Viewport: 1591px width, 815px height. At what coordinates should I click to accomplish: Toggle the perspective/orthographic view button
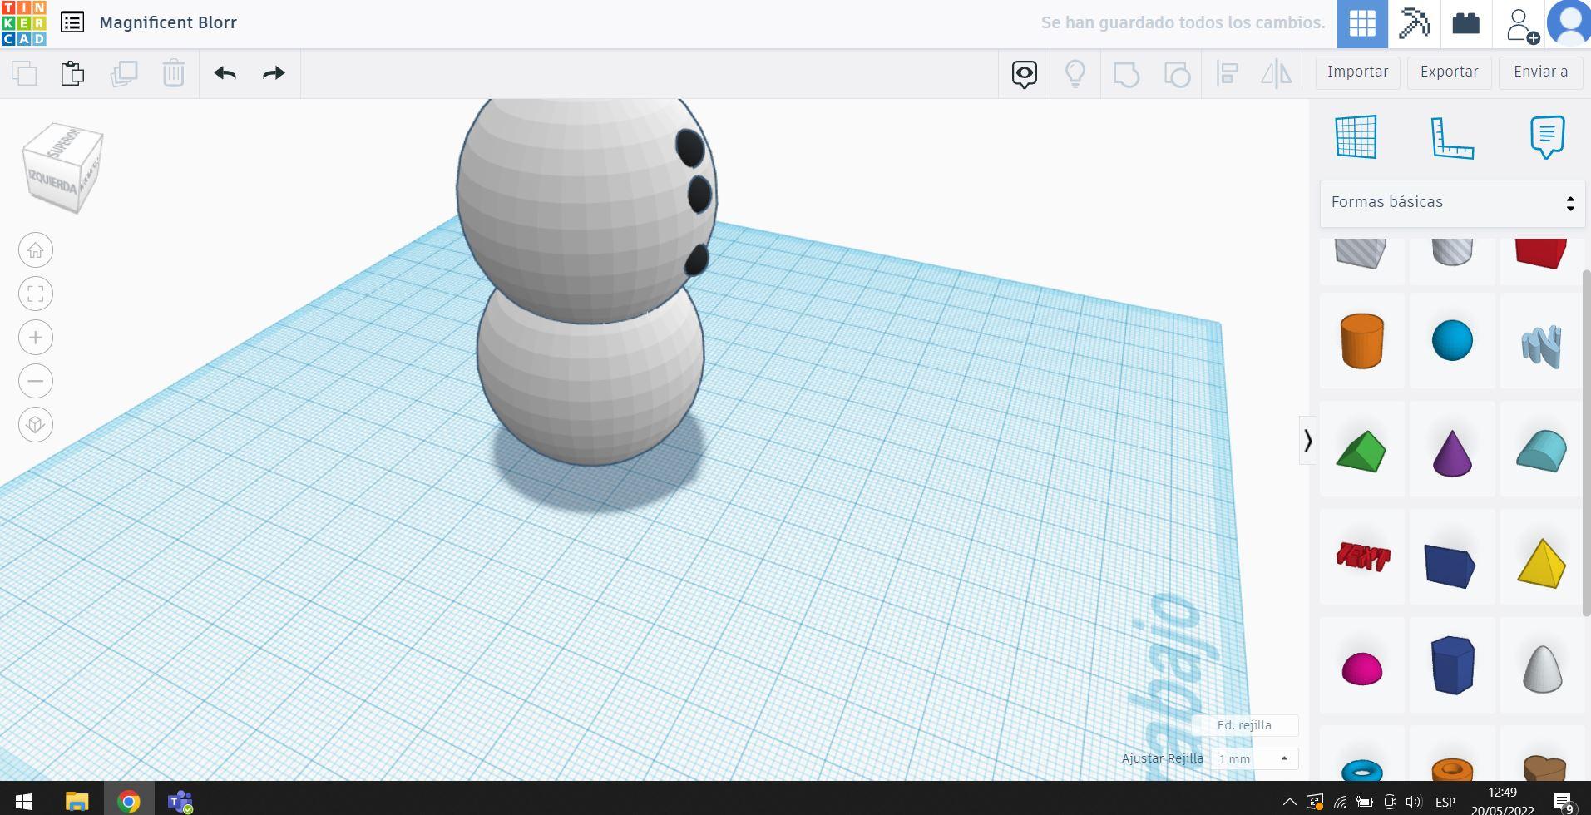tap(36, 425)
